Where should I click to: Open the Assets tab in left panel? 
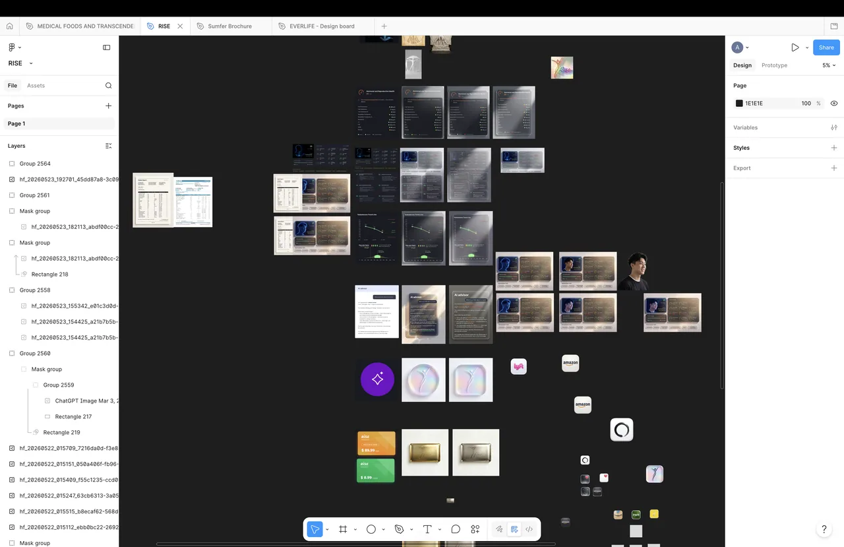click(36, 86)
